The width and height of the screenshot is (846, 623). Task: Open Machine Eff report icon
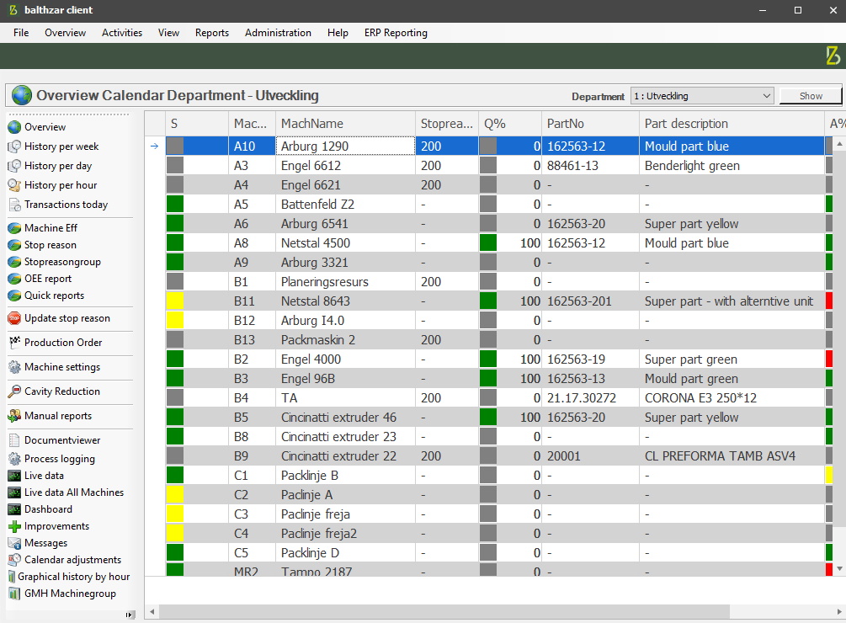(x=14, y=228)
